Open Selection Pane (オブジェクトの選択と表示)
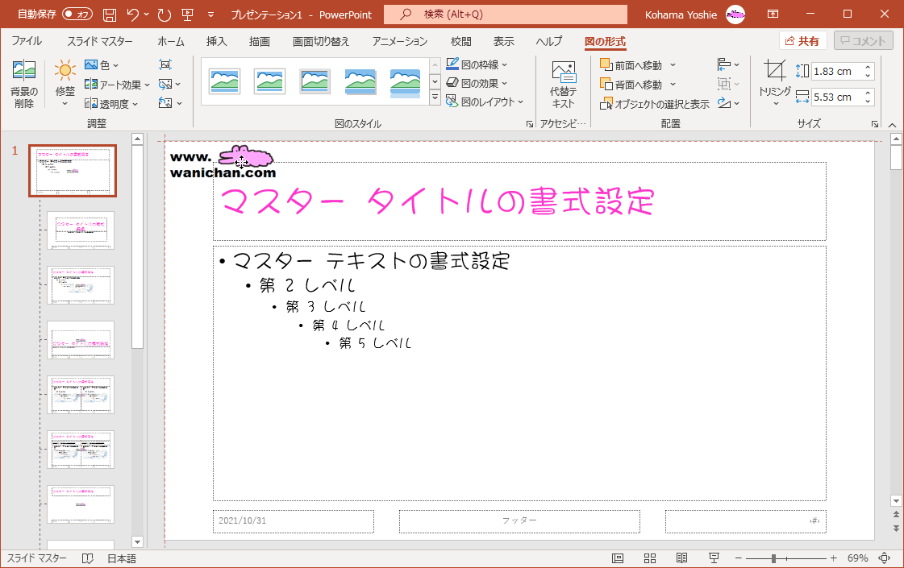This screenshot has height=568, width=904. [x=654, y=104]
